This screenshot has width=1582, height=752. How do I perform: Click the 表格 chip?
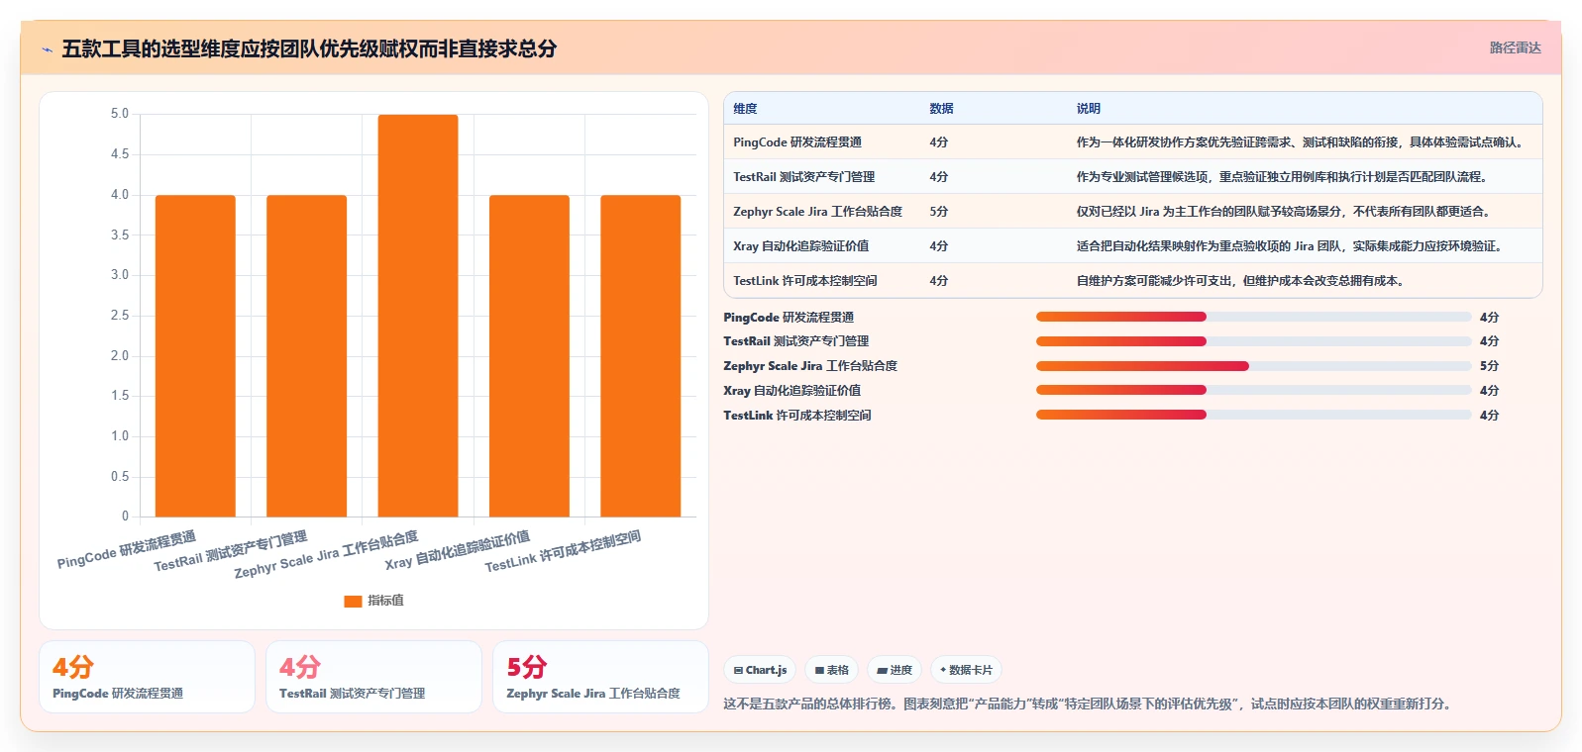coord(832,670)
